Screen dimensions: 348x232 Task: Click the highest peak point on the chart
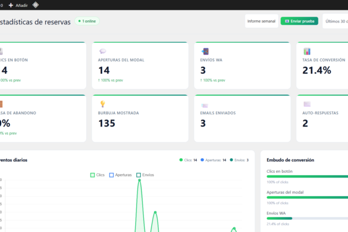[x=139, y=180]
